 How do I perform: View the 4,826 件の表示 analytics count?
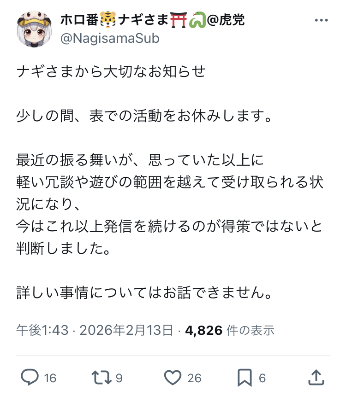click(x=230, y=330)
